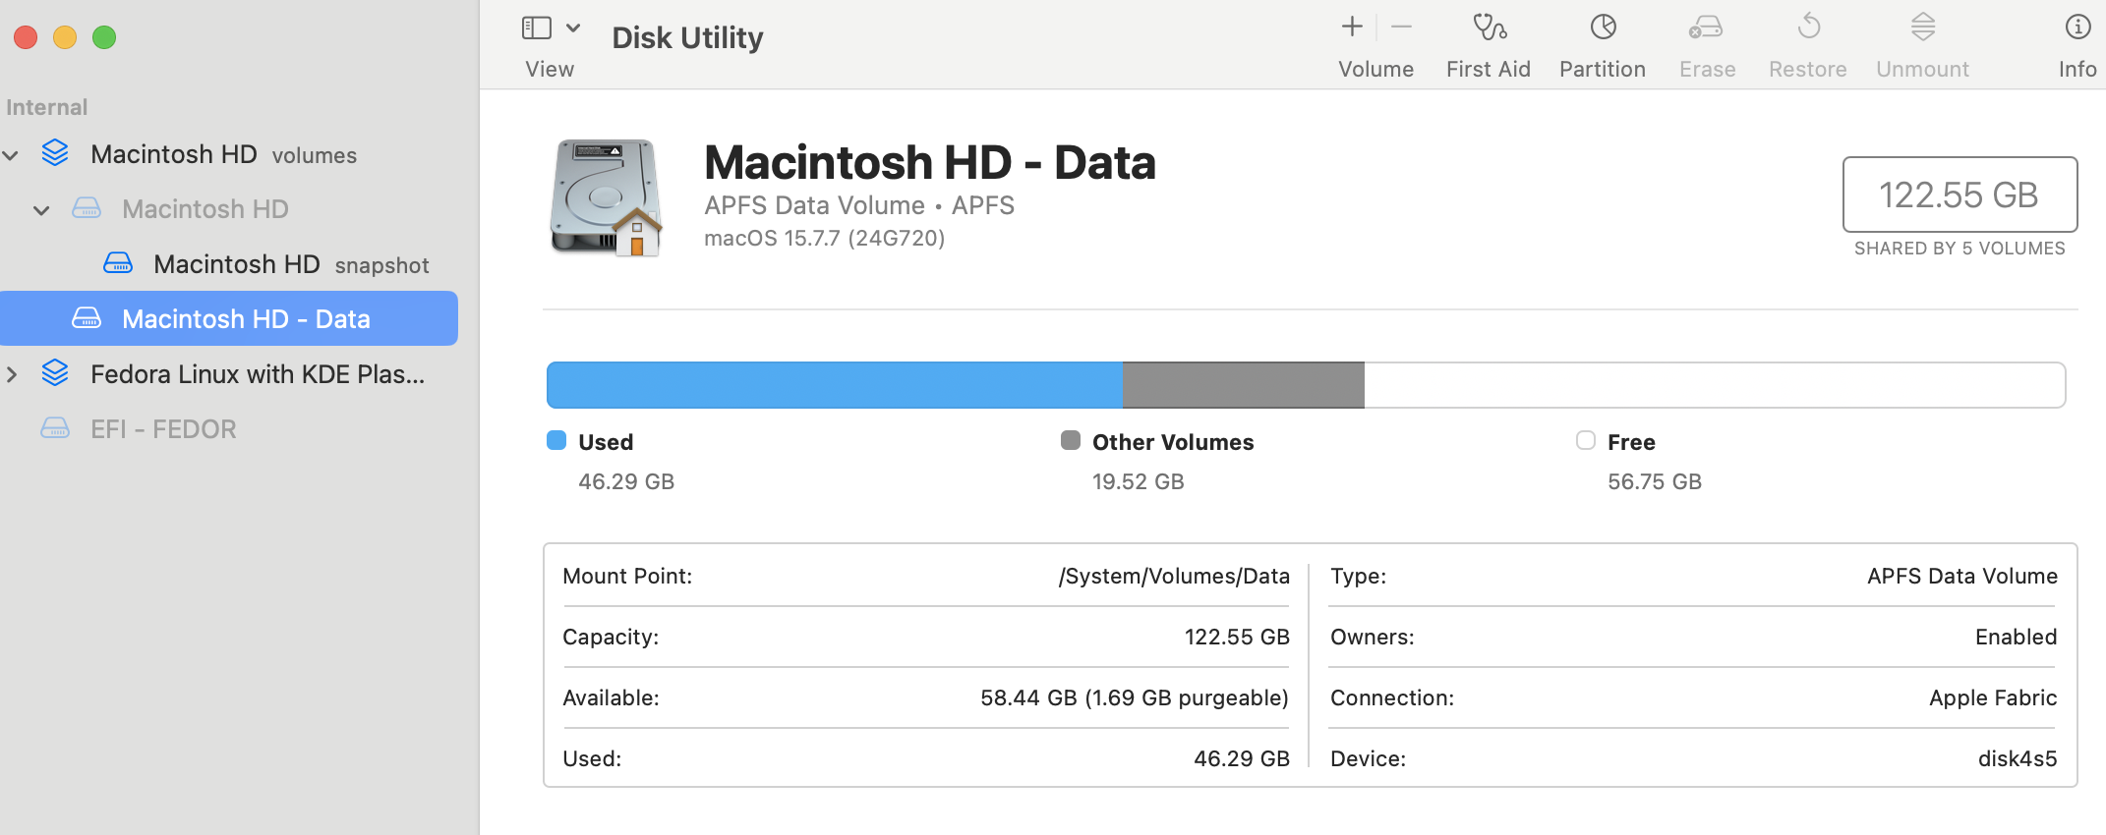Click the Apple Fabric connection value

1993,698
